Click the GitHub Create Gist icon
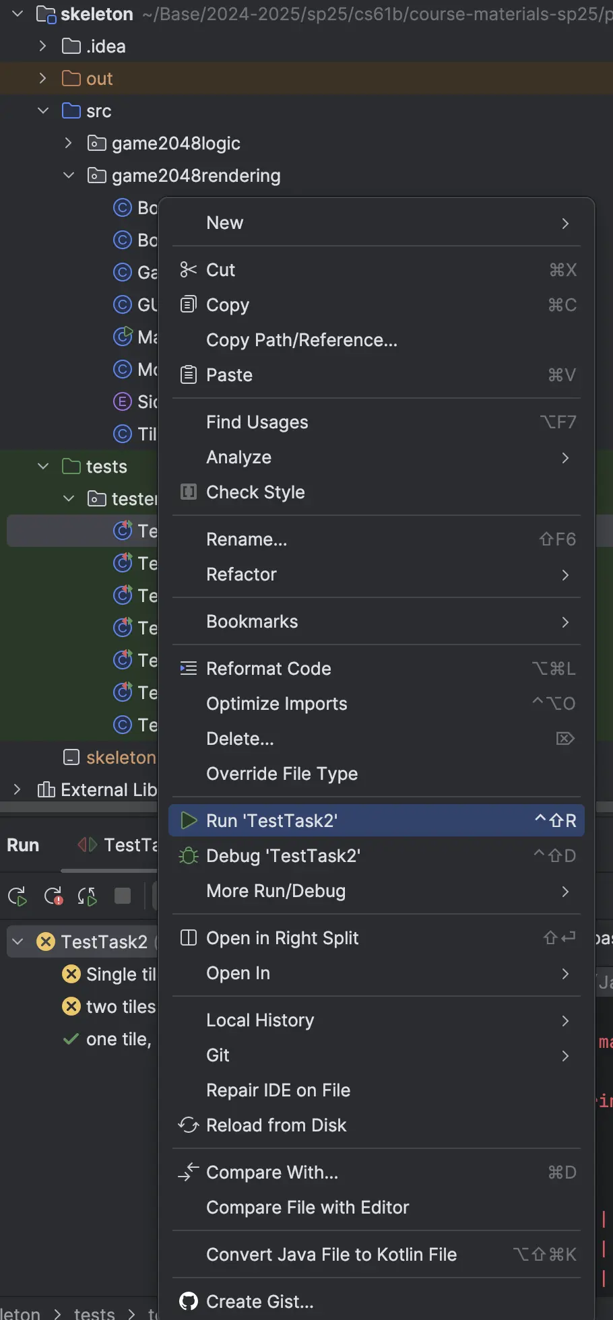Viewport: 613px width, 1320px height. point(189,1301)
